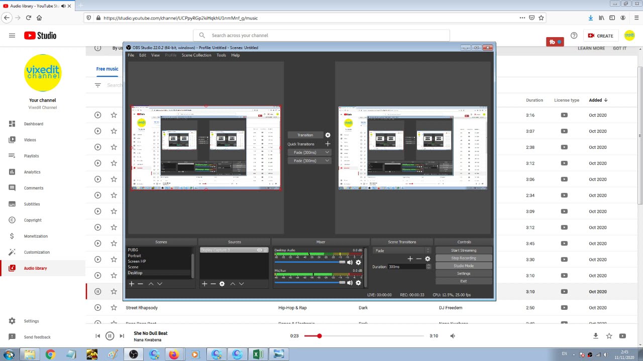Remove scene transition with minus icon

click(419, 259)
